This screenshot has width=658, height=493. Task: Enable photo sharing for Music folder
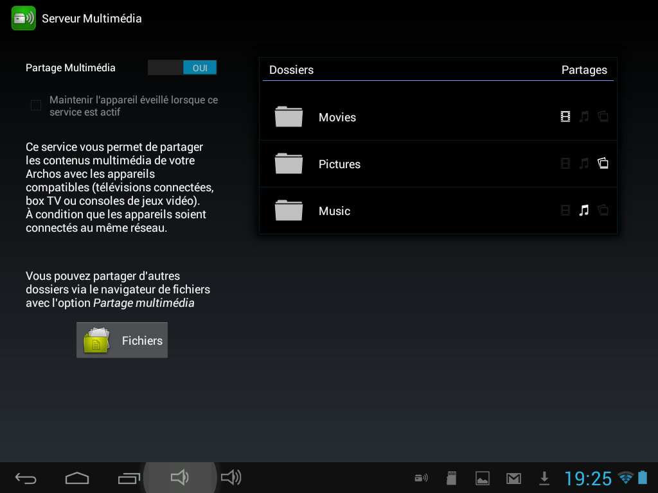point(603,211)
